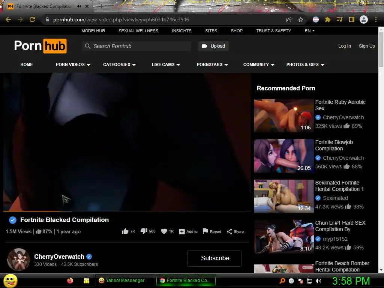
Task: Open INSIGHTS in the top bar
Action: [x=182, y=31]
